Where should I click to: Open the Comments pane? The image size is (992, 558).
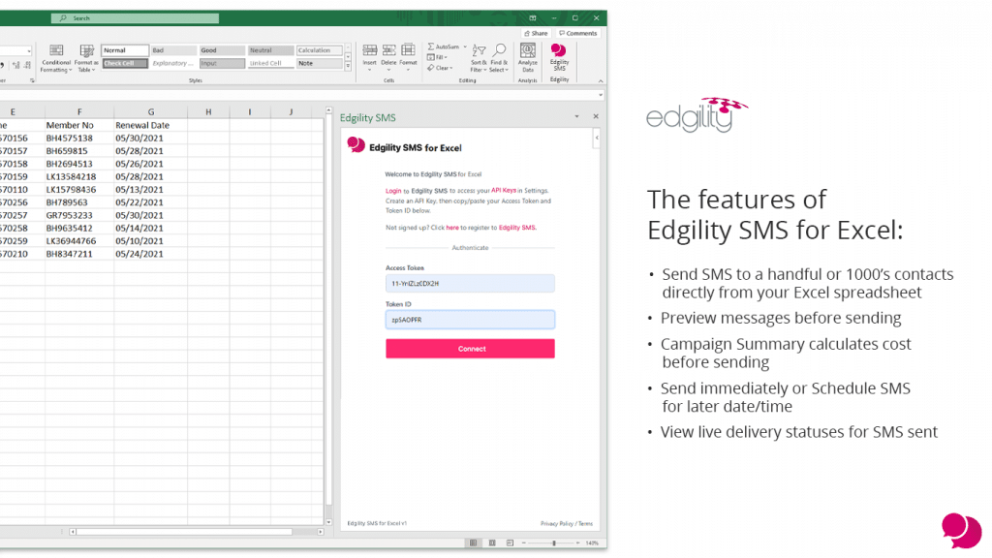578,32
